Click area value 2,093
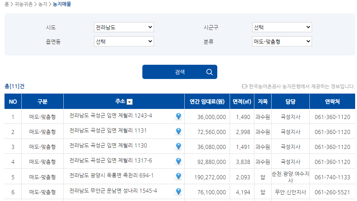The width and height of the screenshot is (357, 201). [x=243, y=177]
